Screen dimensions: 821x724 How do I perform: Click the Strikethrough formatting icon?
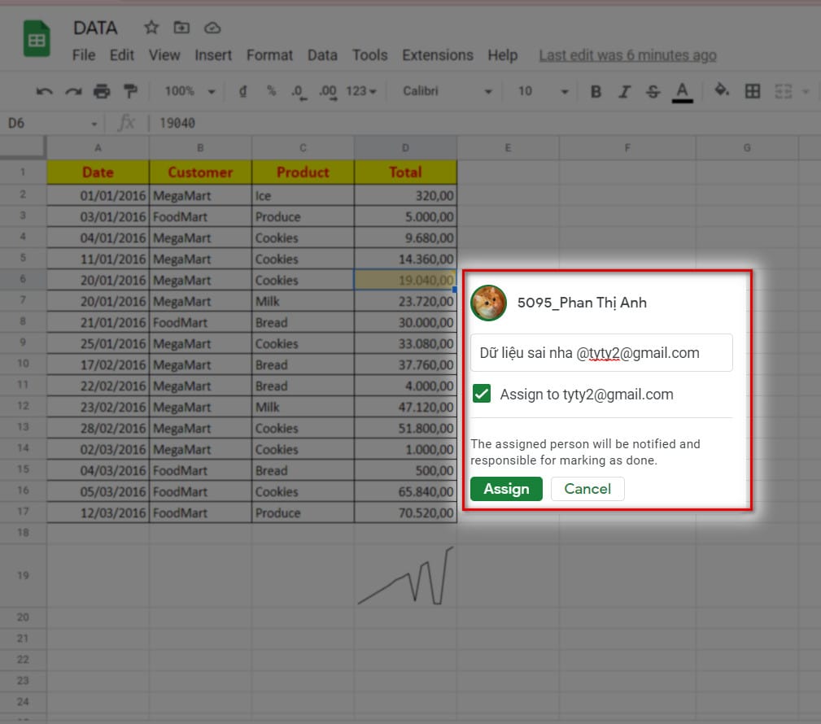coord(653,91)
